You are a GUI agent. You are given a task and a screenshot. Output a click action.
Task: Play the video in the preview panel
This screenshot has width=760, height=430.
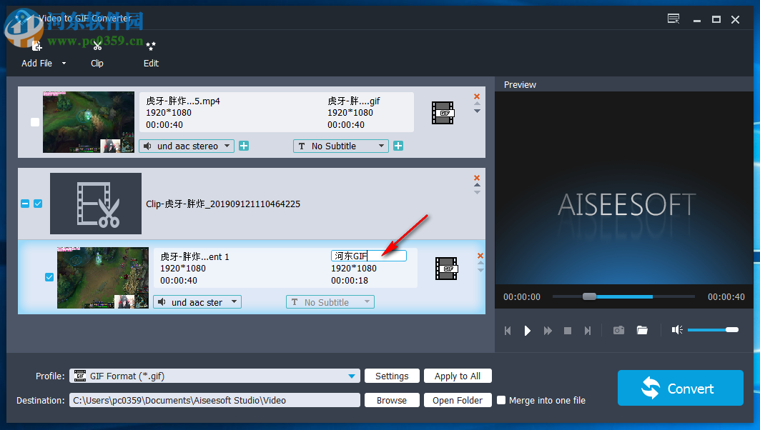click(x=528, y=329)
